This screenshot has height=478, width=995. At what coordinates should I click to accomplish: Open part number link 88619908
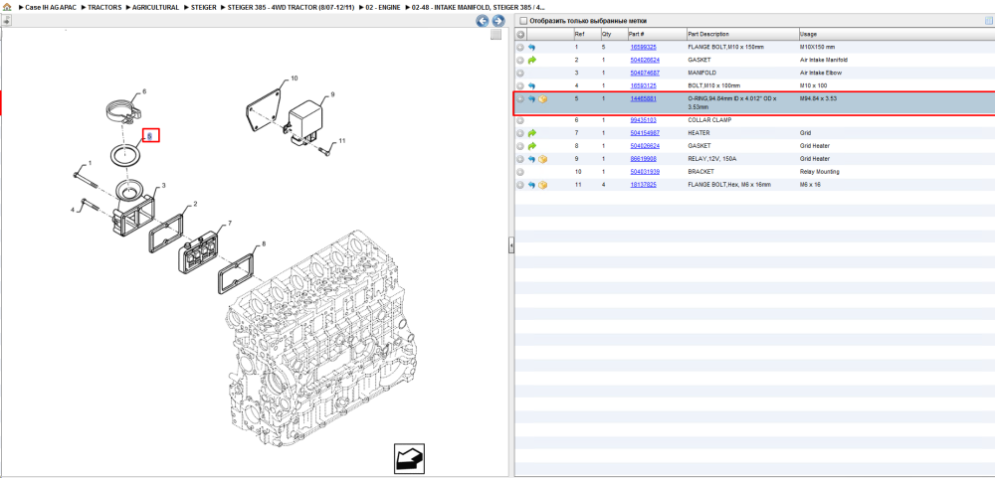[x=643, y=159]
